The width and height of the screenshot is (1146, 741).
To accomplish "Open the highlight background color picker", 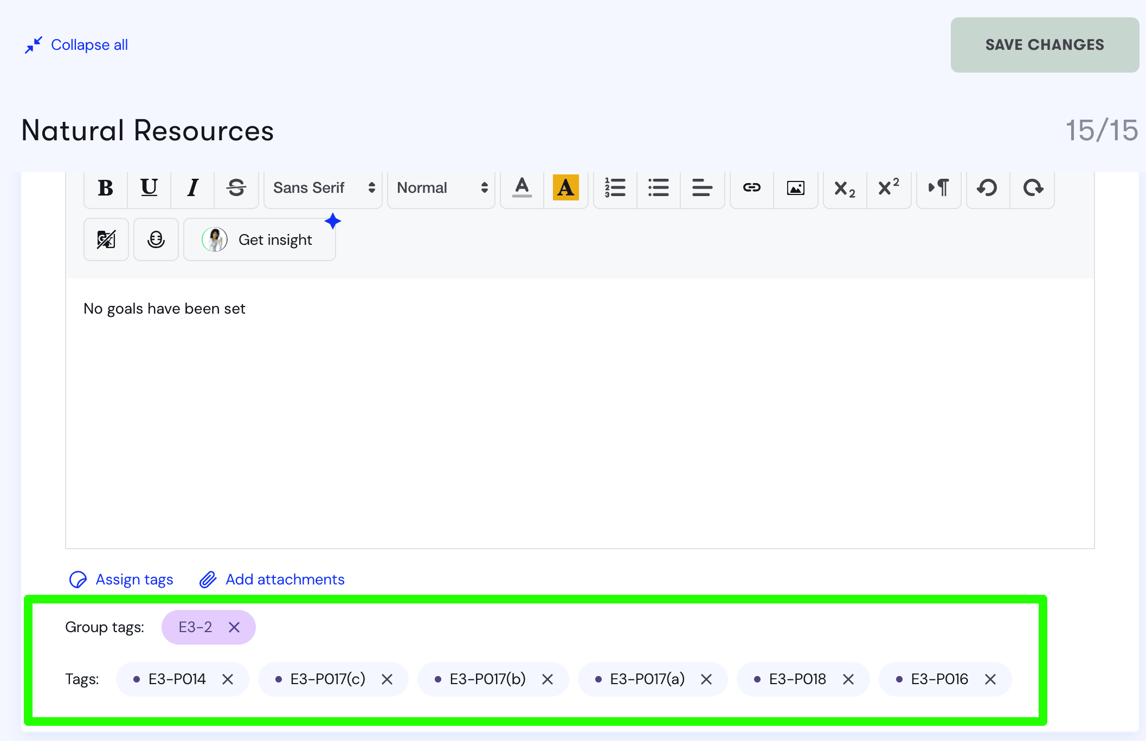I will [x=565, y=188].
